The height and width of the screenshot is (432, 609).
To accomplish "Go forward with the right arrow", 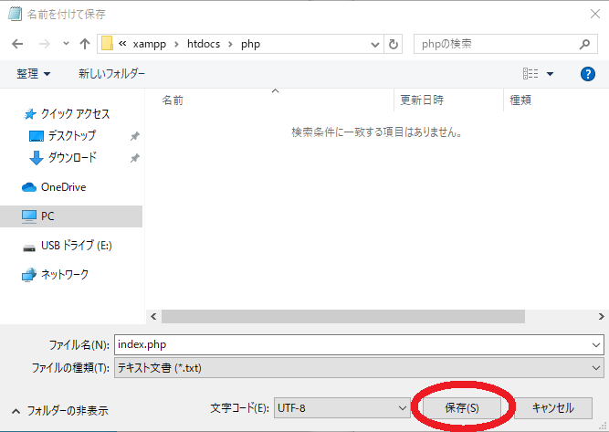I will tap(45, 44).
